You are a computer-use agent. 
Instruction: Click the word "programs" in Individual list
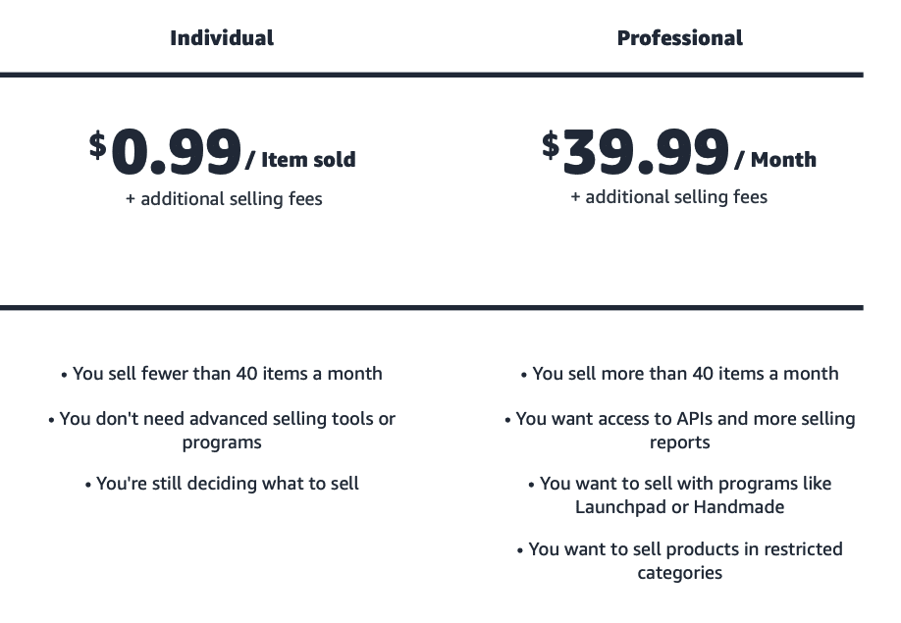[x=222, y=442]
